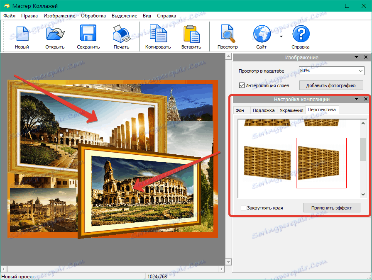Click the Новый проект status bar text
This screenshot has height=280, width=372.
(x=18, y=276)
